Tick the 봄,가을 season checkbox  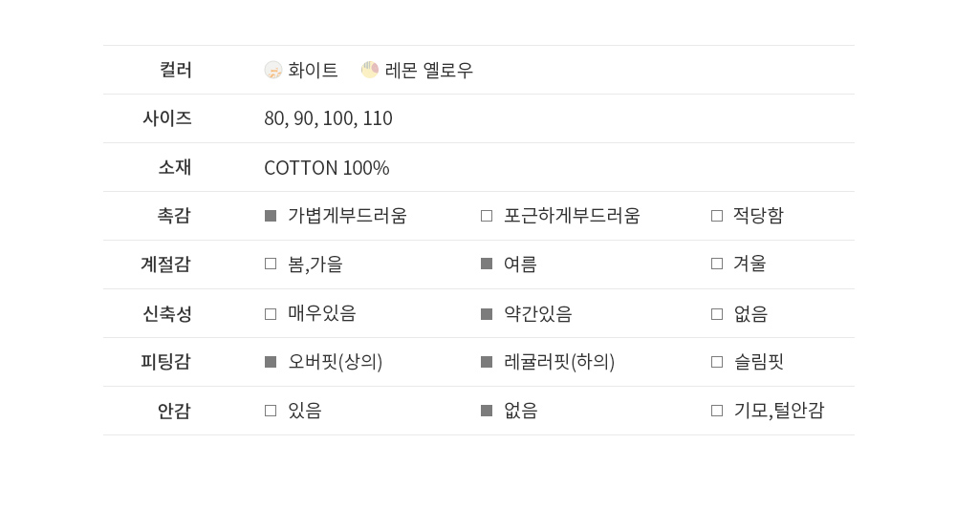coord(271,264)
